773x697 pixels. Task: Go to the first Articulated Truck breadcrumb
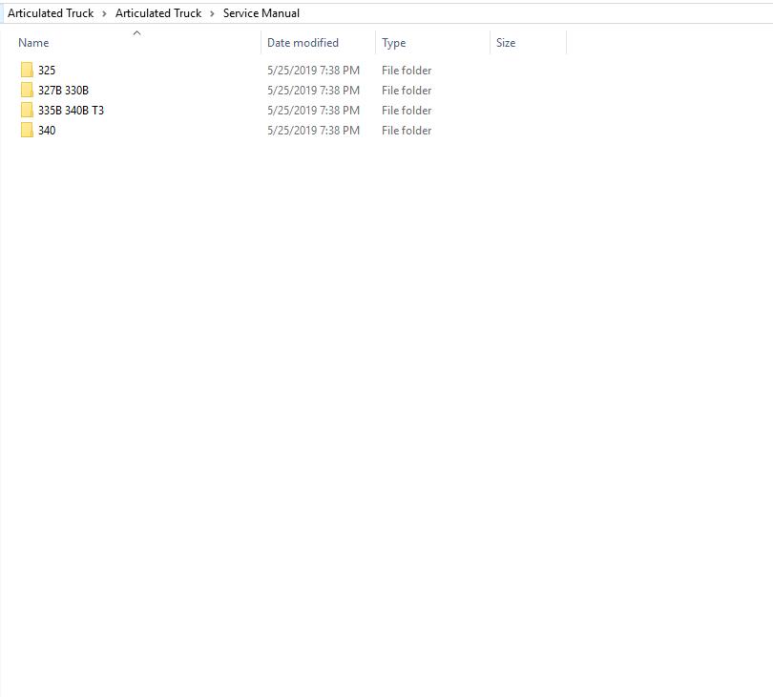click(51, 13)
